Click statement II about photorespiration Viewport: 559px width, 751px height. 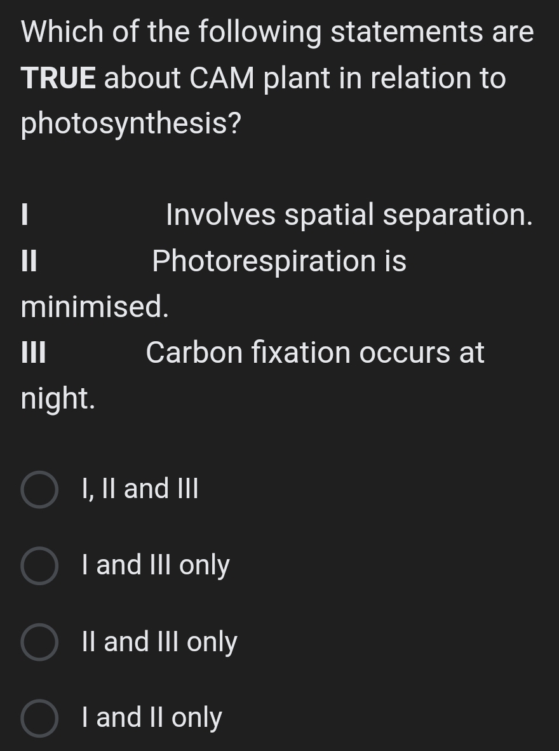click(x=278, y=261)
